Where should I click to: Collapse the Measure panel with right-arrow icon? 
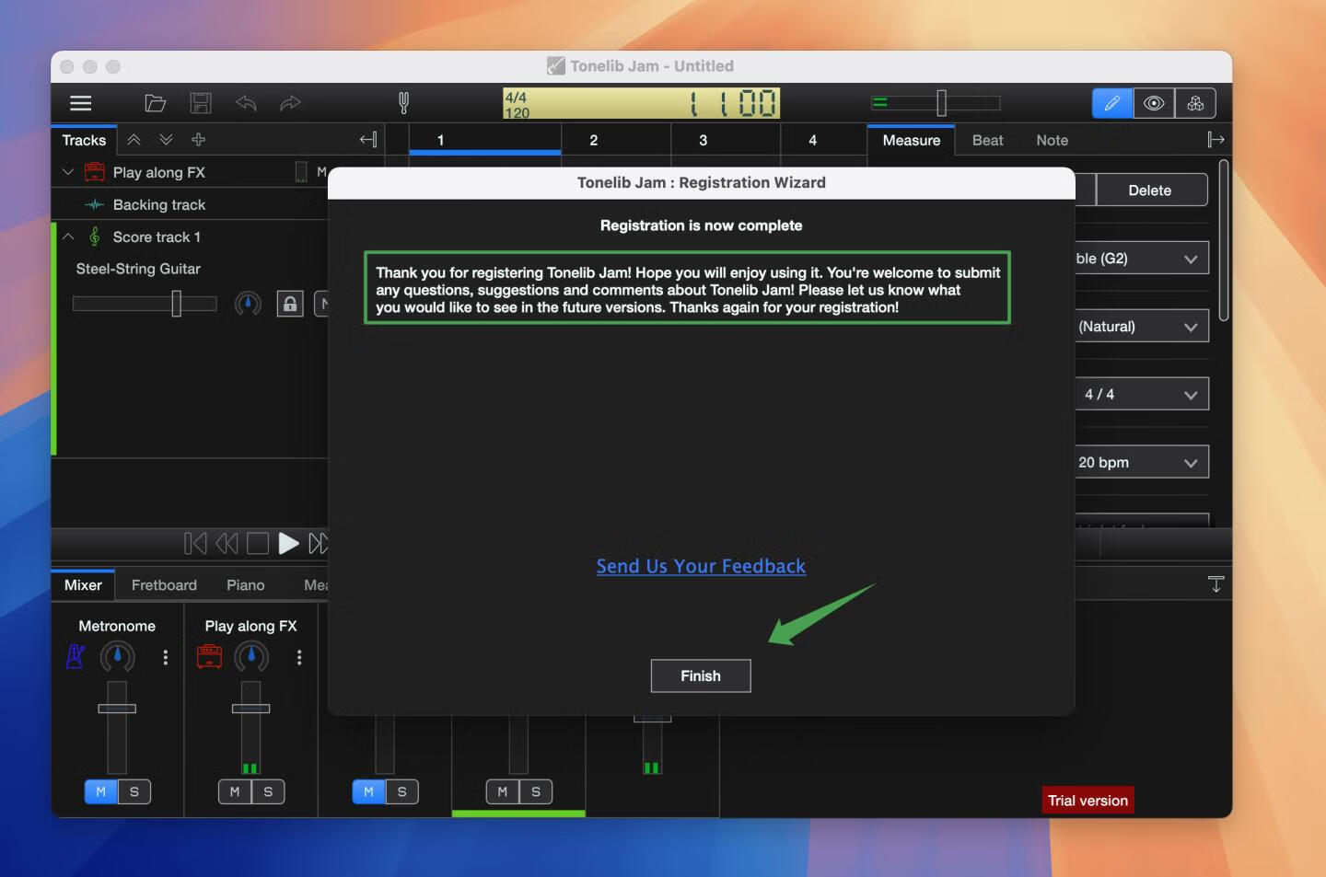click(1215, 140)
